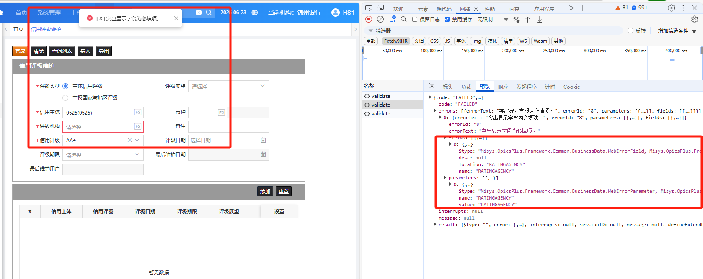Click the warning count 81 indicator
703x279 pixels.
[622, 8]
